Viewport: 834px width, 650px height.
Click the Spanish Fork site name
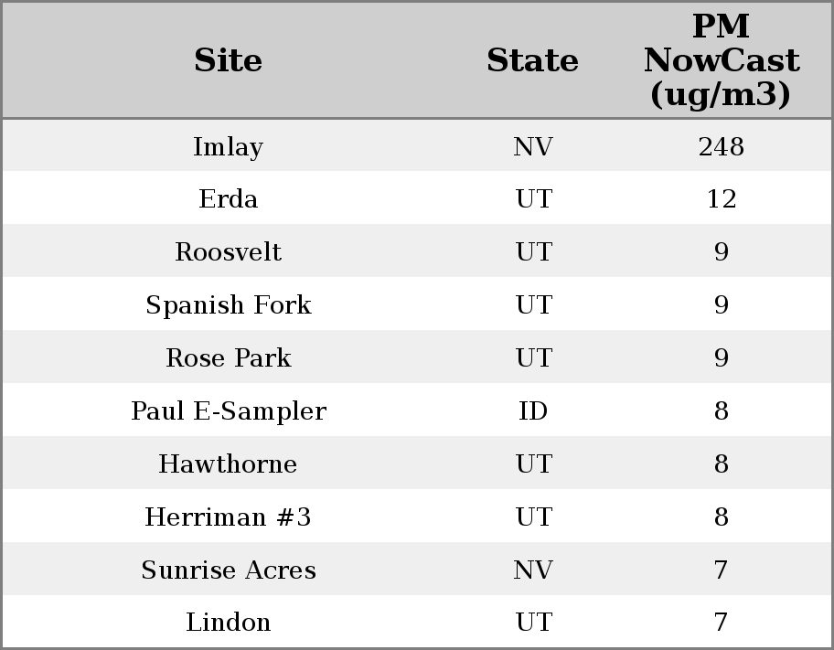click(x=228, y=305)
